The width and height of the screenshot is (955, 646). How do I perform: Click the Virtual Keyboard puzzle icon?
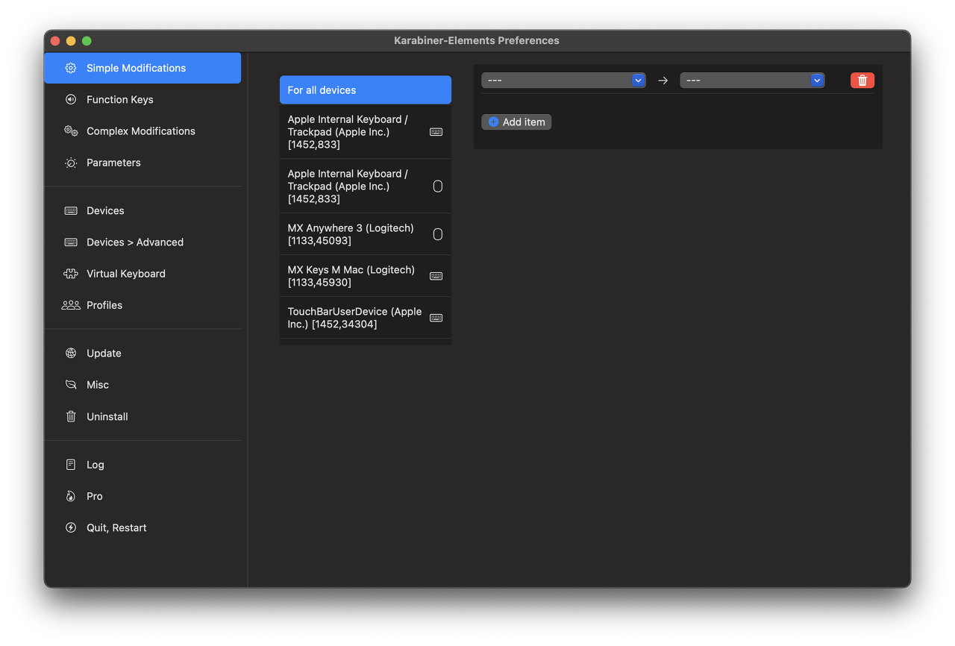(71, 274)
